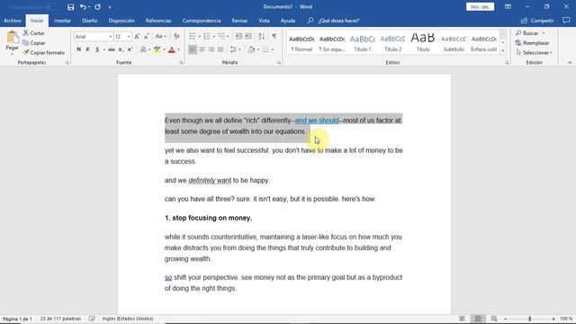Click the Inglés (Estados Unidos) language indicator
Image resolution: width=576 pixels, height=324 pixels.
pyautogui.click(x=128, y=319)
